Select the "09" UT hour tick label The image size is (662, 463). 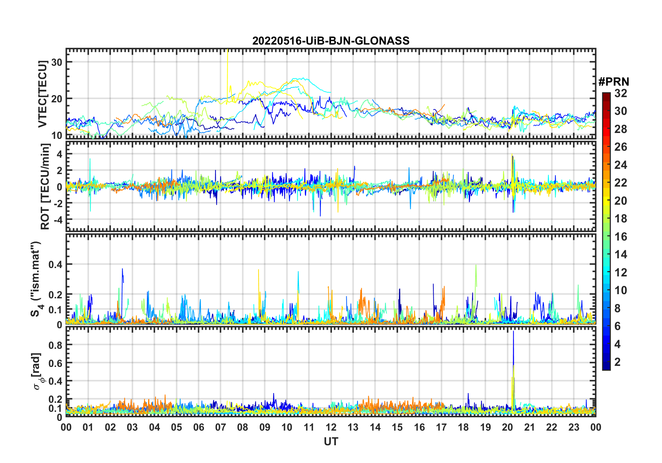(x=265, y=427)
